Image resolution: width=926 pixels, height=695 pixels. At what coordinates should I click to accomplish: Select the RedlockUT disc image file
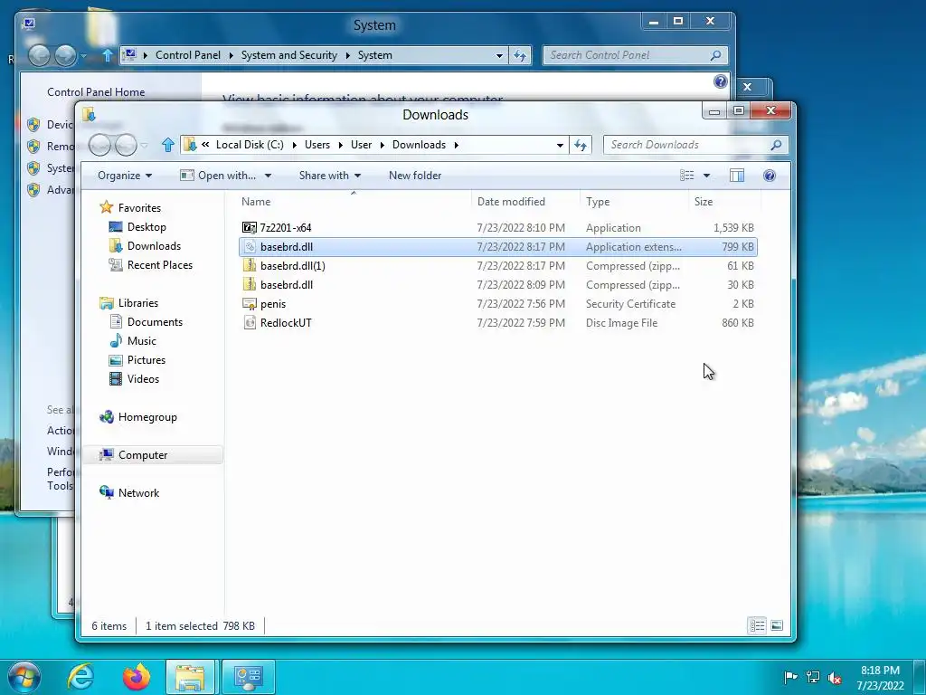[x=498, y=323]
